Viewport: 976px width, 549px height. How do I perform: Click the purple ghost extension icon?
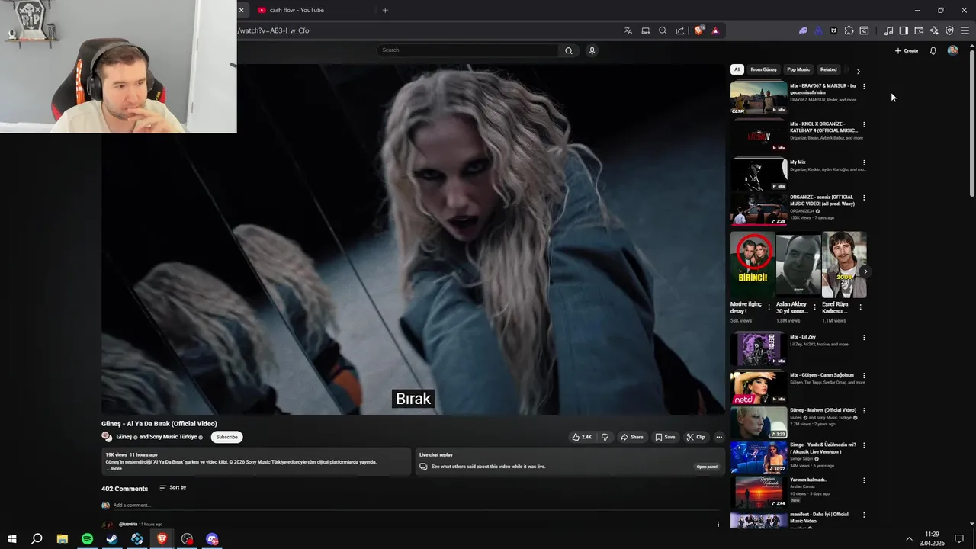803,30
